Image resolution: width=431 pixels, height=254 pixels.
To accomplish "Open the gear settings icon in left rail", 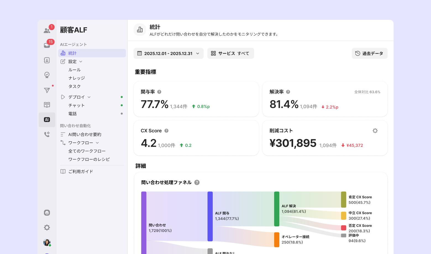I will [x=47, y=227].
